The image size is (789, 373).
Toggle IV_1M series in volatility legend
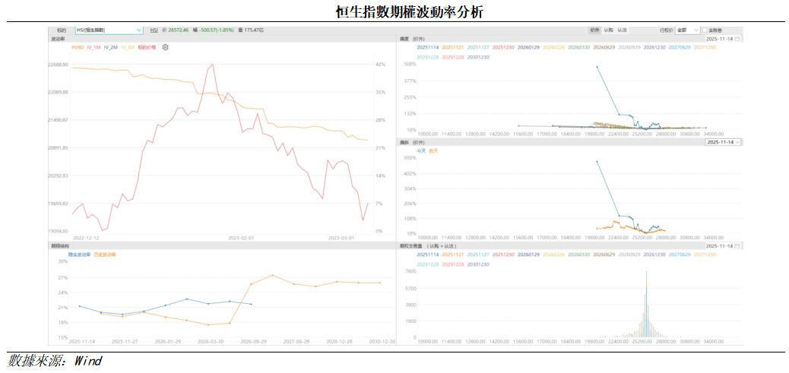point(94,47)
